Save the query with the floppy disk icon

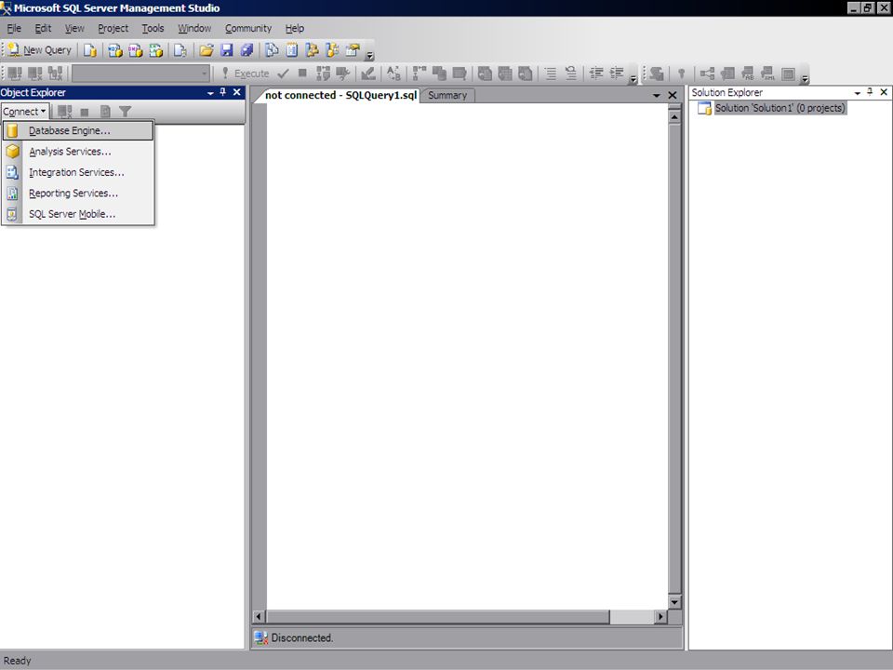tap(227, 50)
